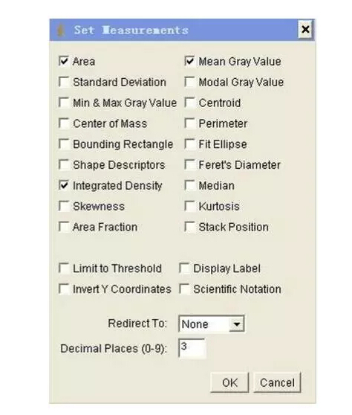The width and height of the screenshot is (352, 415).
Task: Disable Mean Gray Value measurement
Action: click(190, 61)
